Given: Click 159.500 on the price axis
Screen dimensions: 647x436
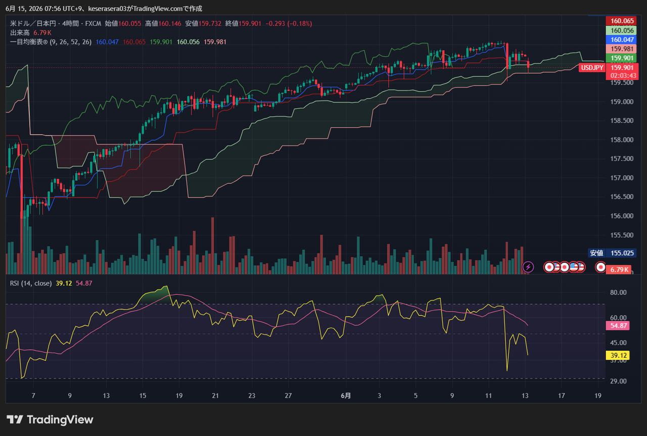Looking at the screenshot, I should (621, 82).
